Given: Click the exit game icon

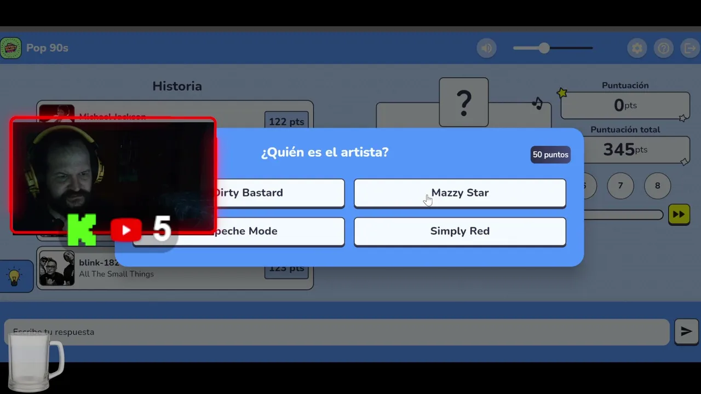Looking at the screenshot, I should pos(689,48).
